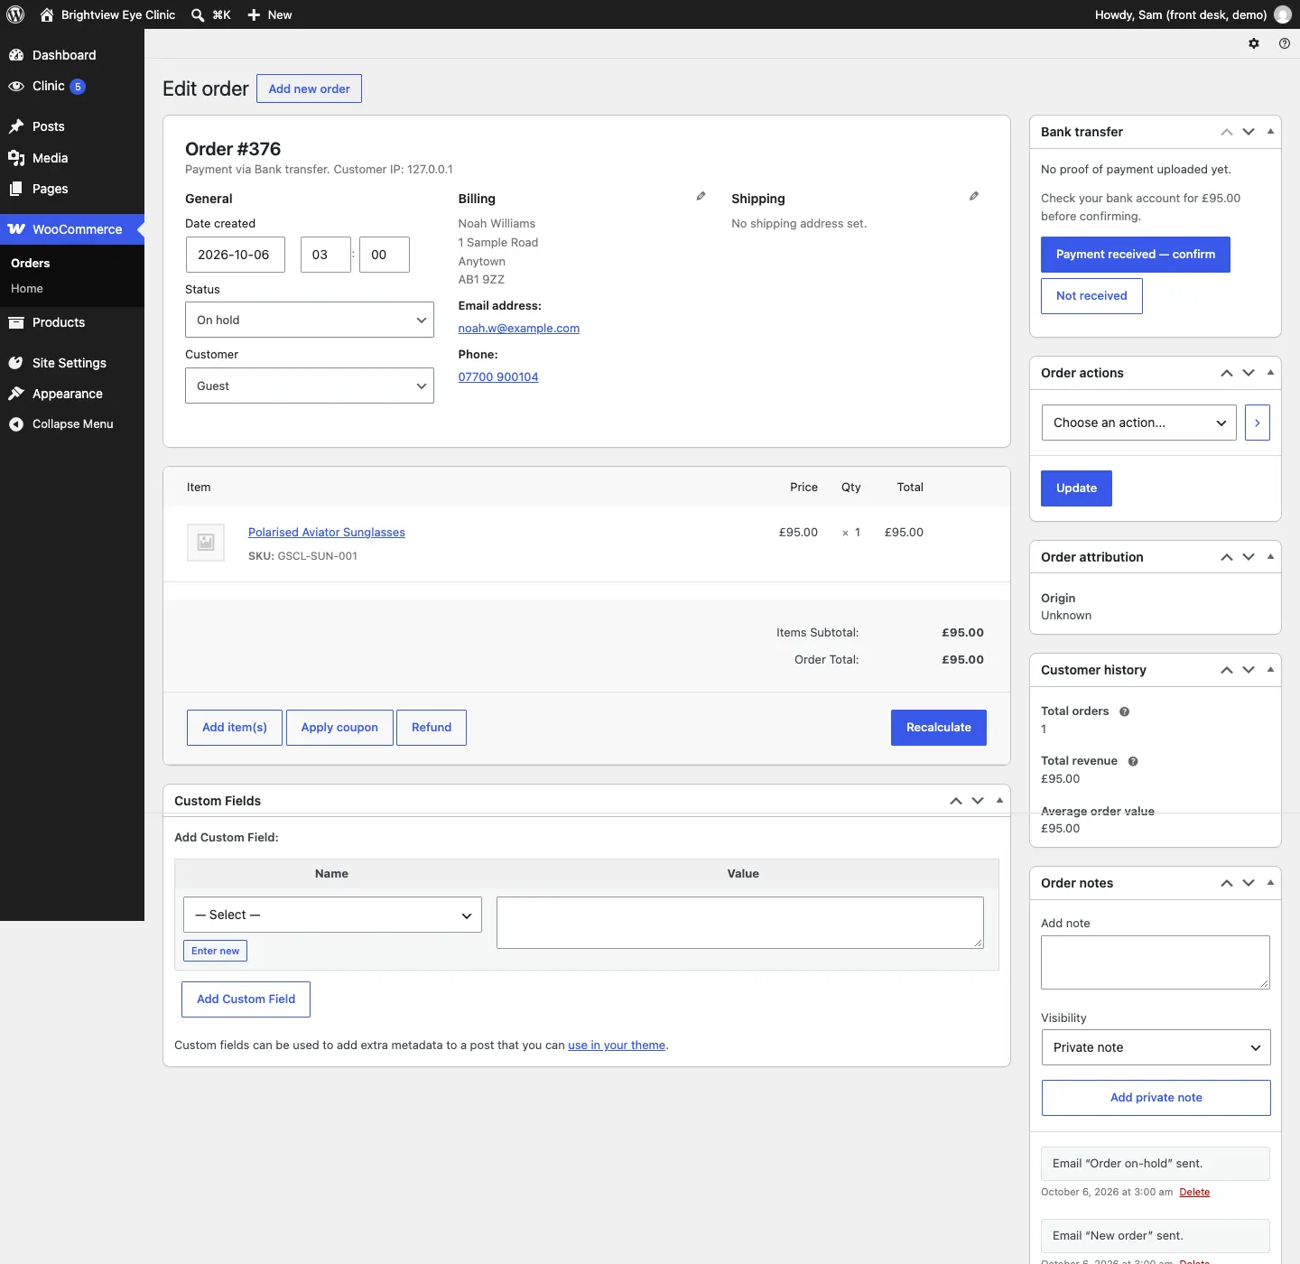Collapse the Order attribution panel toggle
1300x1264 pixels.
[1270, 557]
